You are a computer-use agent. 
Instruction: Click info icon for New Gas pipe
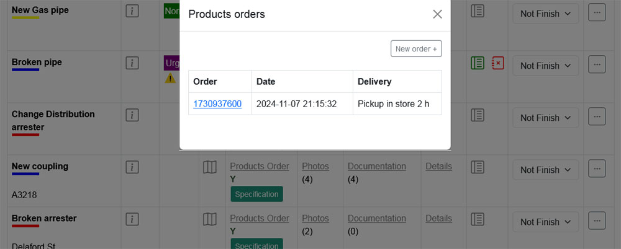click(x=132, y=11)
